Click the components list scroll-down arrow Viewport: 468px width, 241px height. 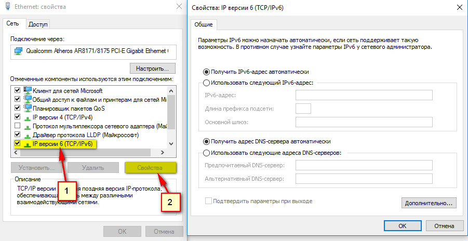click(x=171, y=144)
